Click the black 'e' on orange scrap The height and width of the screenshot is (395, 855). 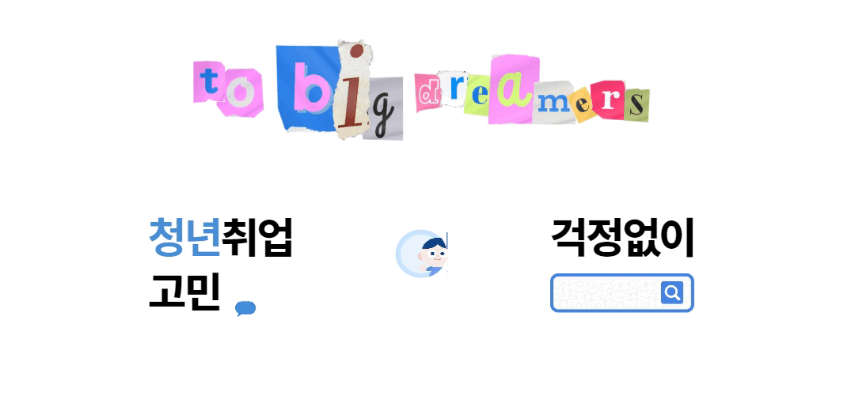583,104
